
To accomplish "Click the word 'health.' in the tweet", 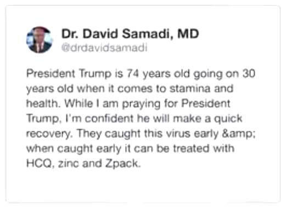I will click(43, 103).
